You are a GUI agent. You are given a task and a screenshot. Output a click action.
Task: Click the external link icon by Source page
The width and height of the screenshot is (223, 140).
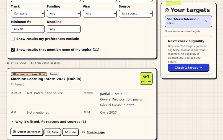[84, 132]
